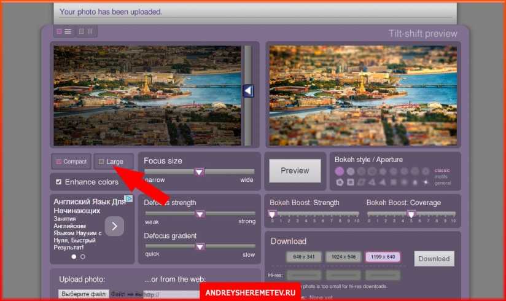Click the Focus size slider handle

point(199,172)
